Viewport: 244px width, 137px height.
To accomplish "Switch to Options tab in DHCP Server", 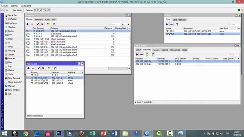I will [165, 50].
